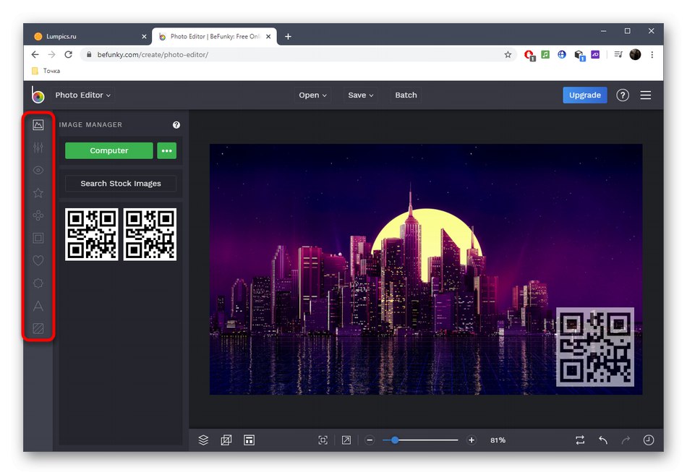Click the green Computer upload button
This screenshot has height=475, width=687.
[x=109, y=150]
